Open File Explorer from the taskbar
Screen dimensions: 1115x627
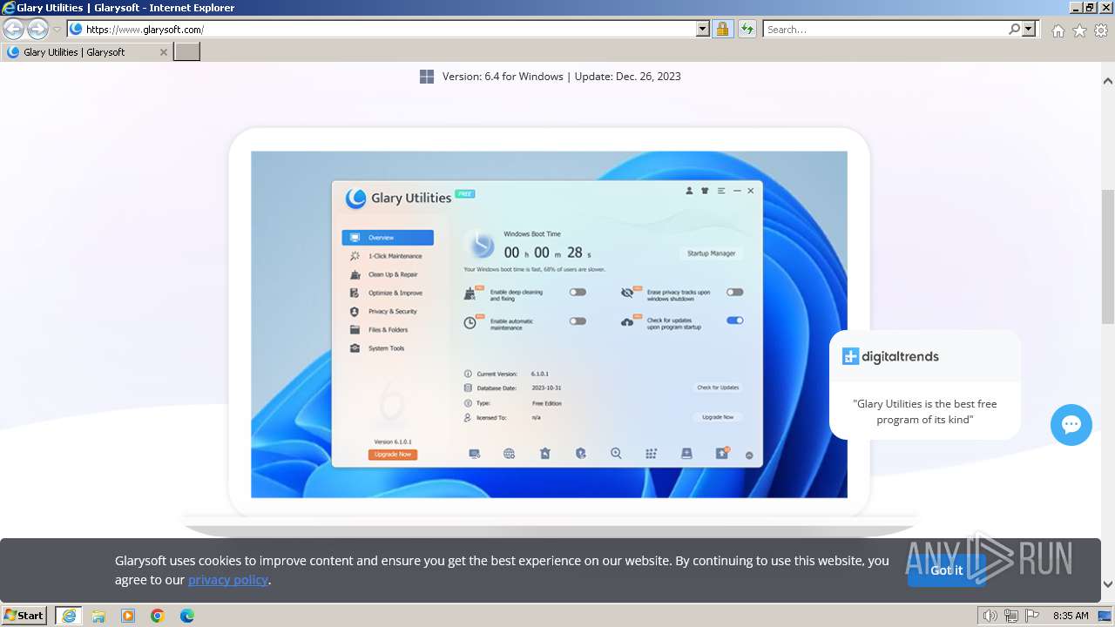pos(98,616)
